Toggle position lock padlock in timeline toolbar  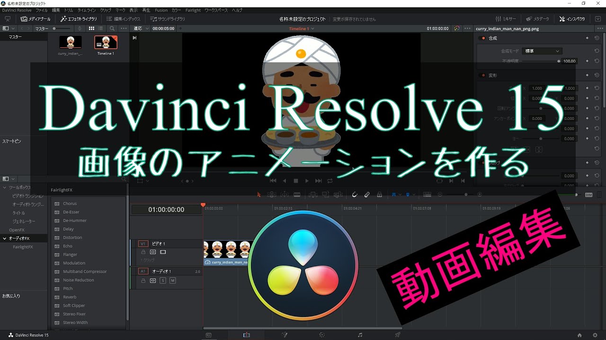[379, 194]
